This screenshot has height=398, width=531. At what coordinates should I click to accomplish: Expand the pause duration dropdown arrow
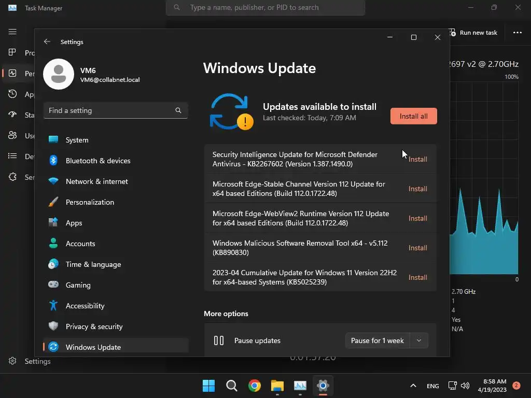pyautogui.click(x=419, y=340)
